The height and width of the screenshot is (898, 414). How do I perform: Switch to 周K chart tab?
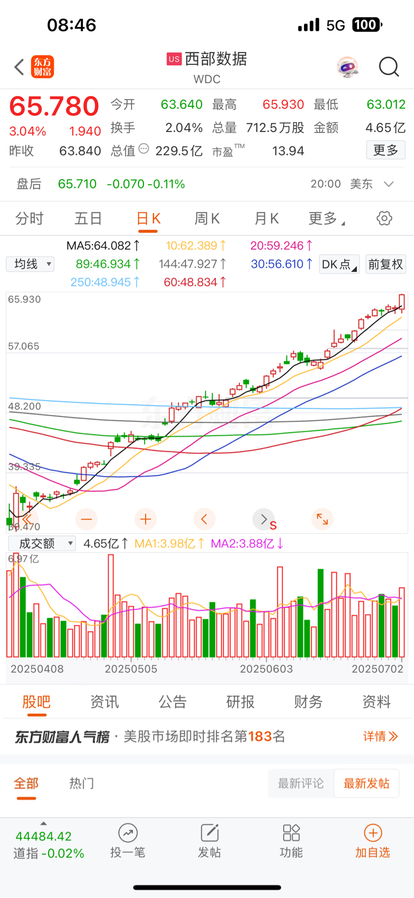pos(207,218)
